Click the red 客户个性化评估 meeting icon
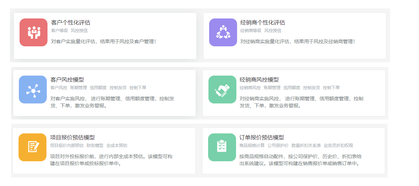Viewport: 419px width, 186px height. (x=34, y=32)
